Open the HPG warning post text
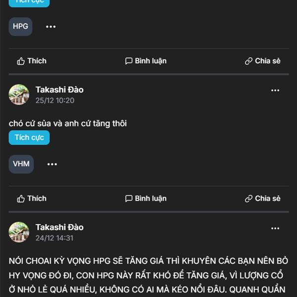Image resolution: width=297 pixels, height=297 pixels. point(148,276)
